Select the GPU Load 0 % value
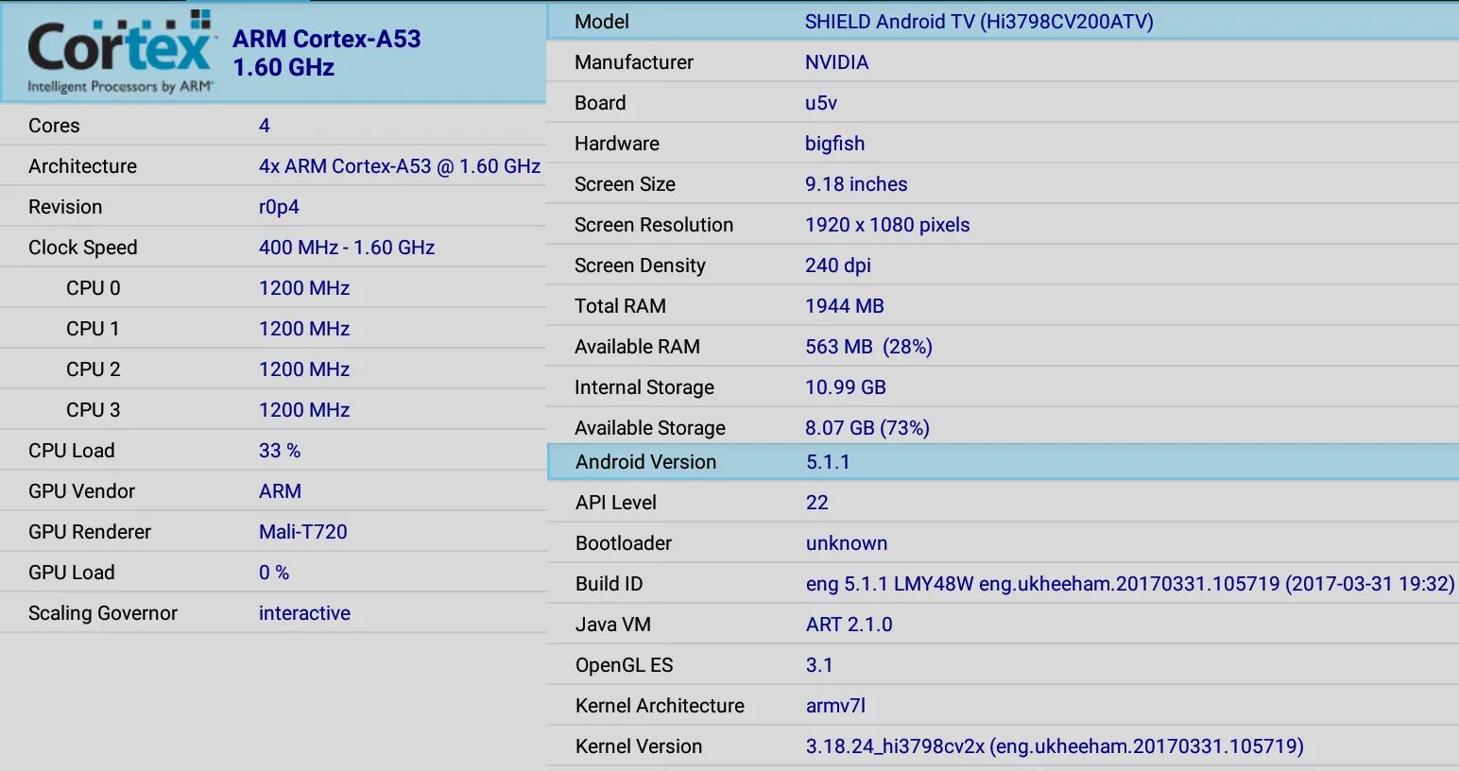The image size is (1459, 771). coord(274,573)
